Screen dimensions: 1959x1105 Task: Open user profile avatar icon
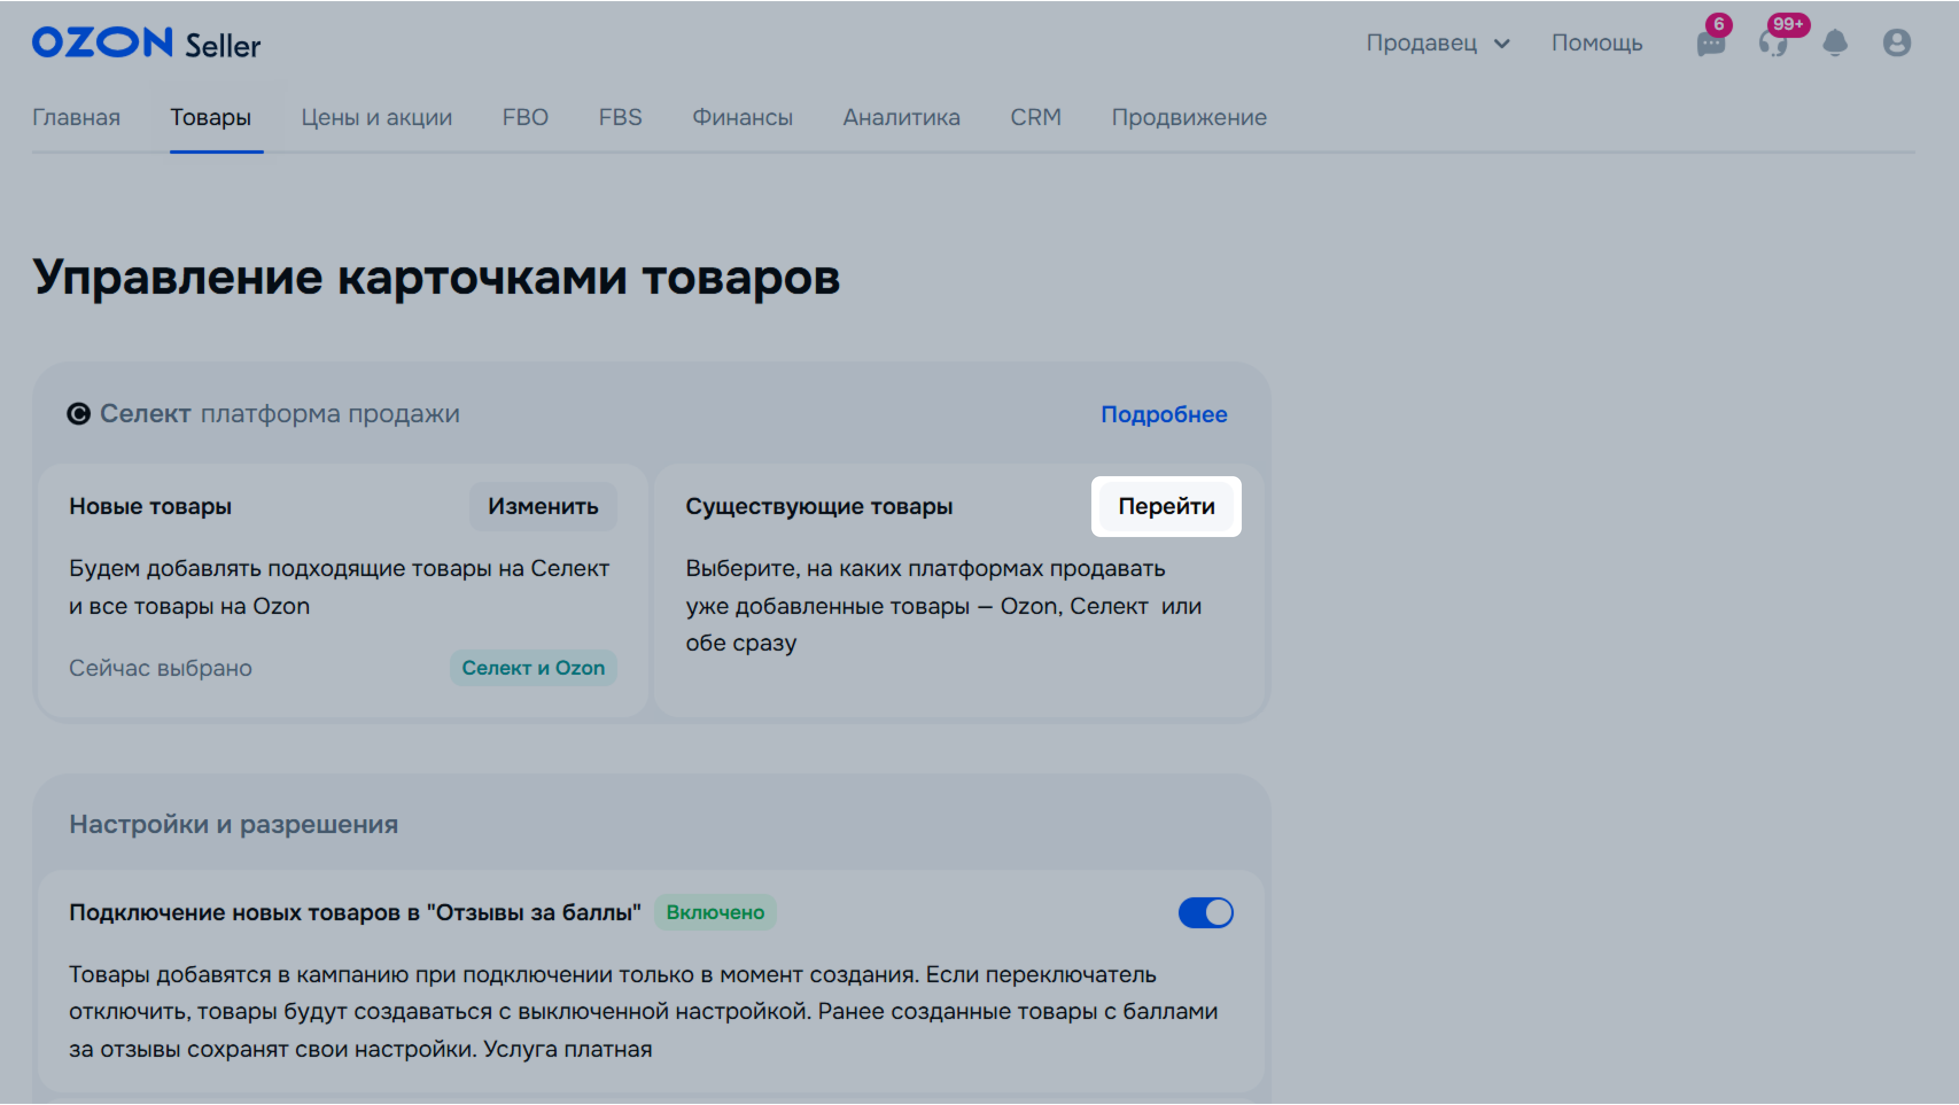coord(1896,42)
